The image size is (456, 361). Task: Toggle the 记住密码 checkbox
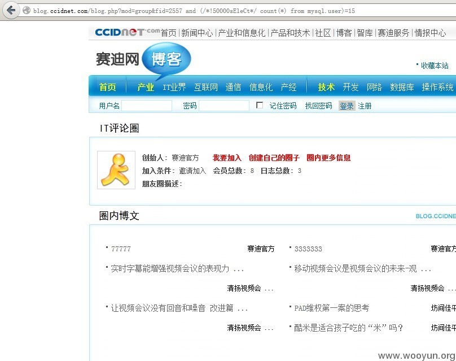point(260,105)
